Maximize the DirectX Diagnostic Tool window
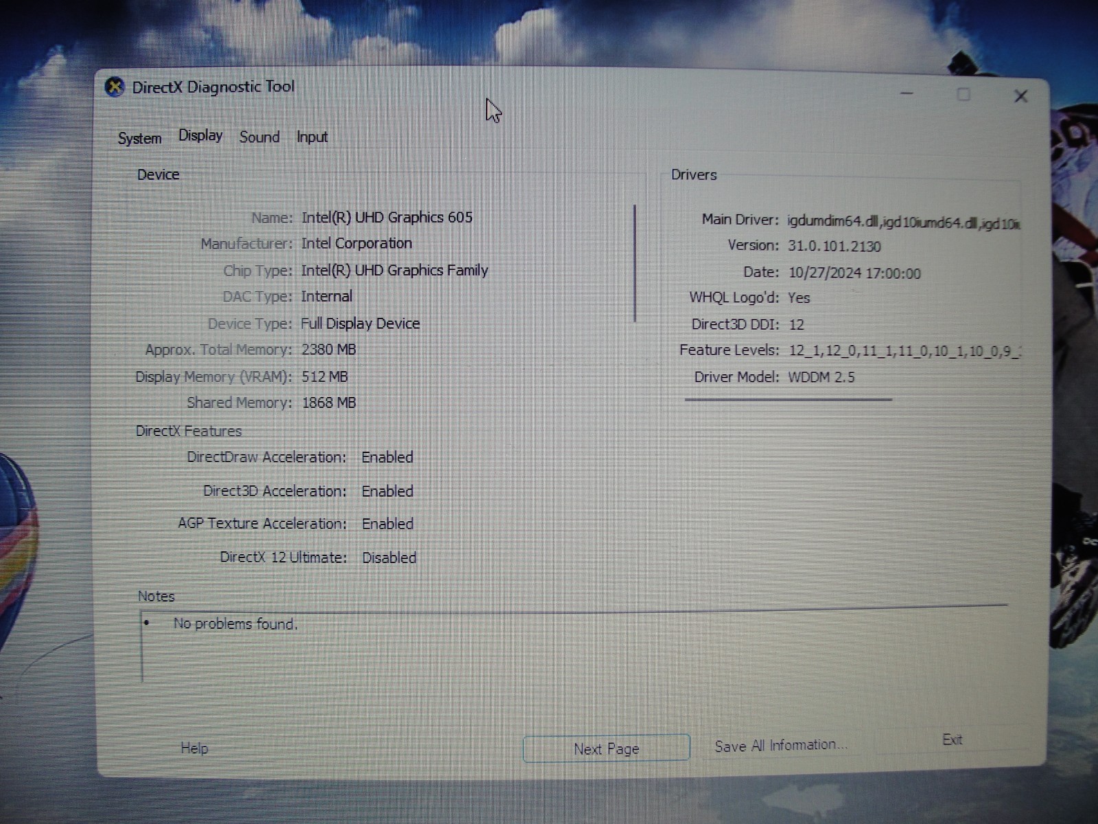Screen dimensions: 1098x824 (x=963, y=95)
